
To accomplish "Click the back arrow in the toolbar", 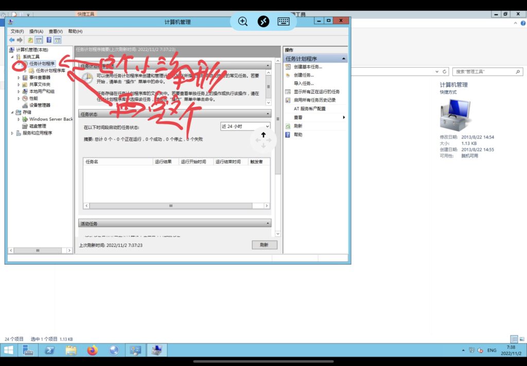I will [x=11, y=40].
